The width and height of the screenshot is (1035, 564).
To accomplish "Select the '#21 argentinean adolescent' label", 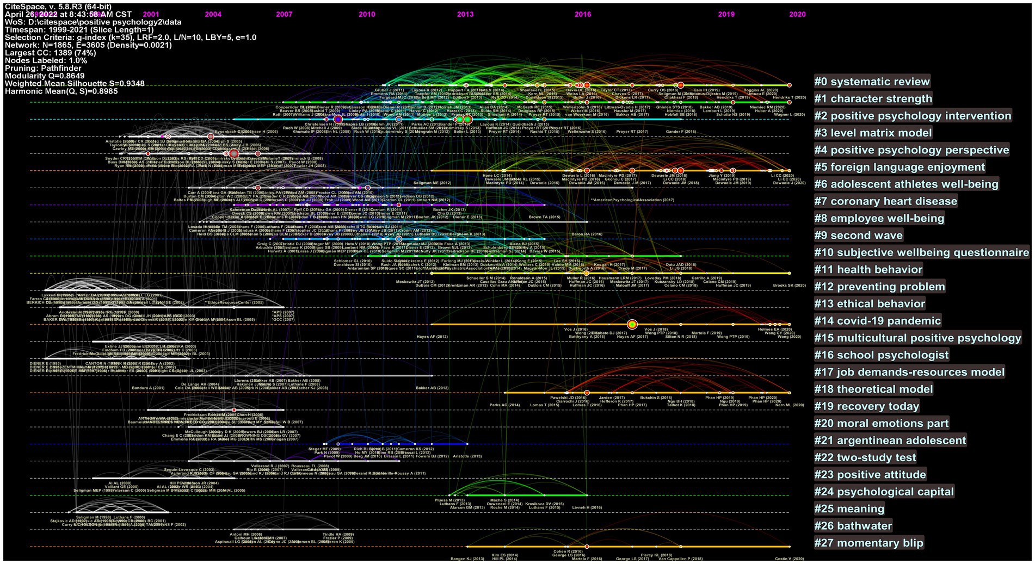I will point(890,440).
